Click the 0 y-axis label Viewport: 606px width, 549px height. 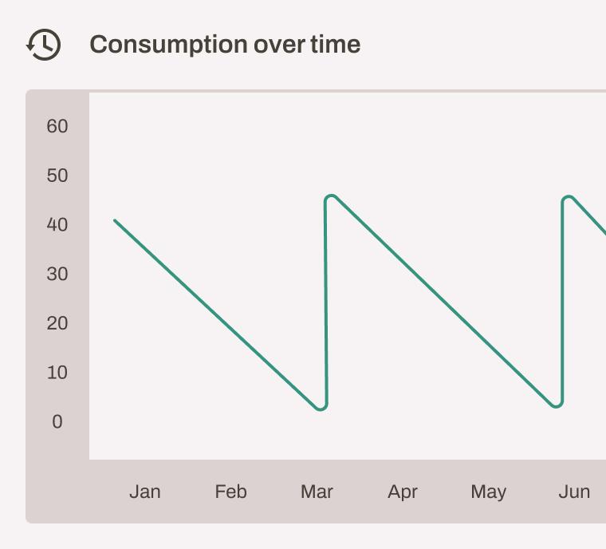coord(57,422)
